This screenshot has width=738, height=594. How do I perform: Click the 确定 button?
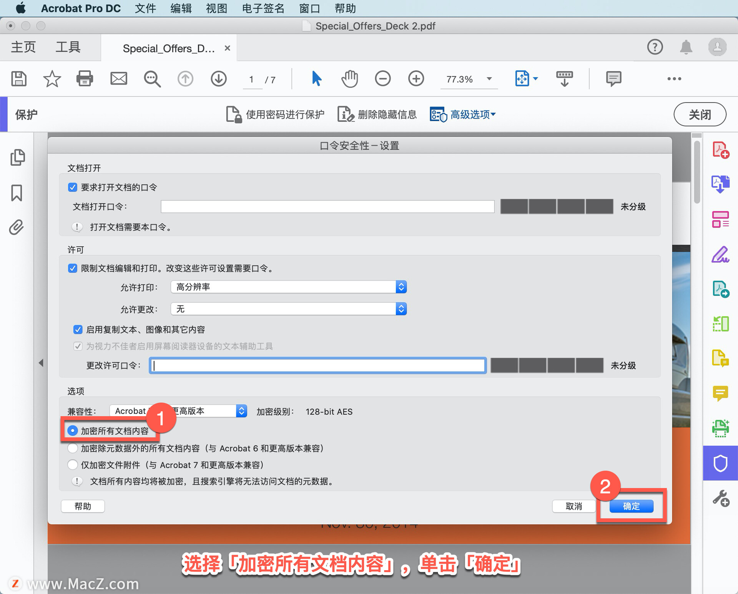[631, 506]
